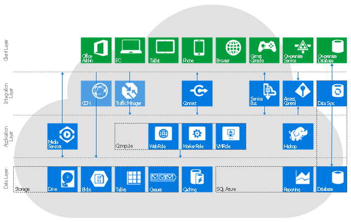
Task: Select the Queues tile
Action: click(x=163, y=179)
